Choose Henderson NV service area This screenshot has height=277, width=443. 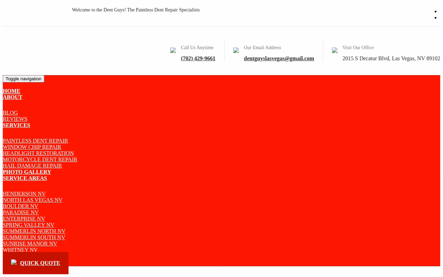[24, 194]
